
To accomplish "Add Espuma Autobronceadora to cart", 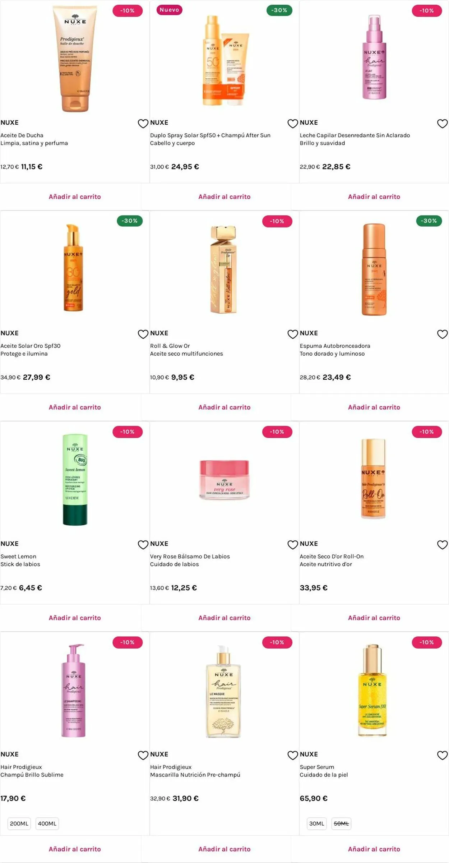I will pyautogui.click(x=374, y=407).
